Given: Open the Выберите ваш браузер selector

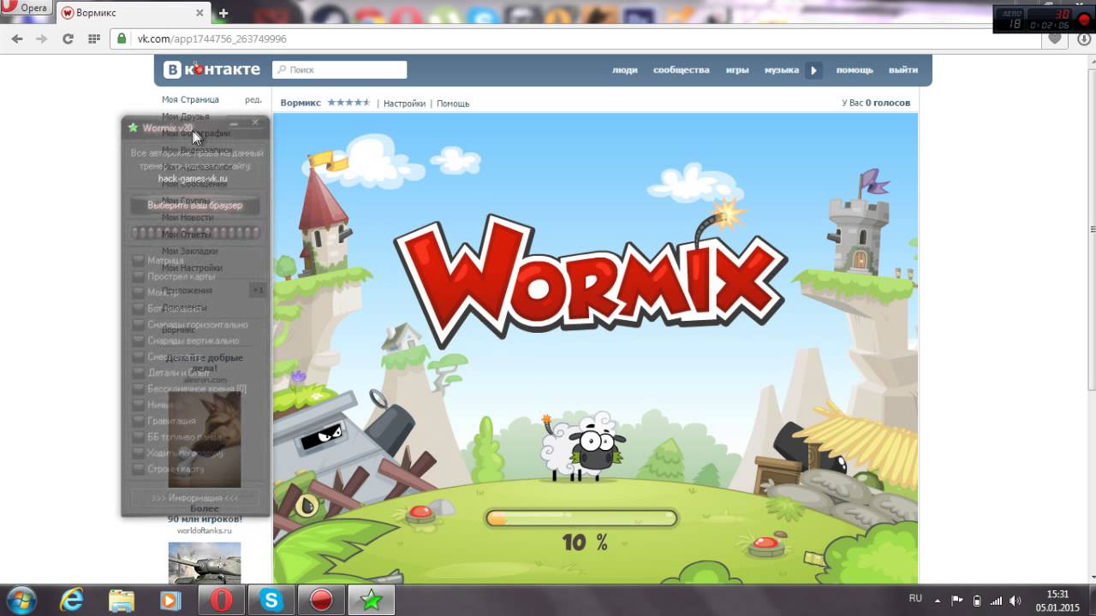Looking at the screenshot, I should 195,205.
